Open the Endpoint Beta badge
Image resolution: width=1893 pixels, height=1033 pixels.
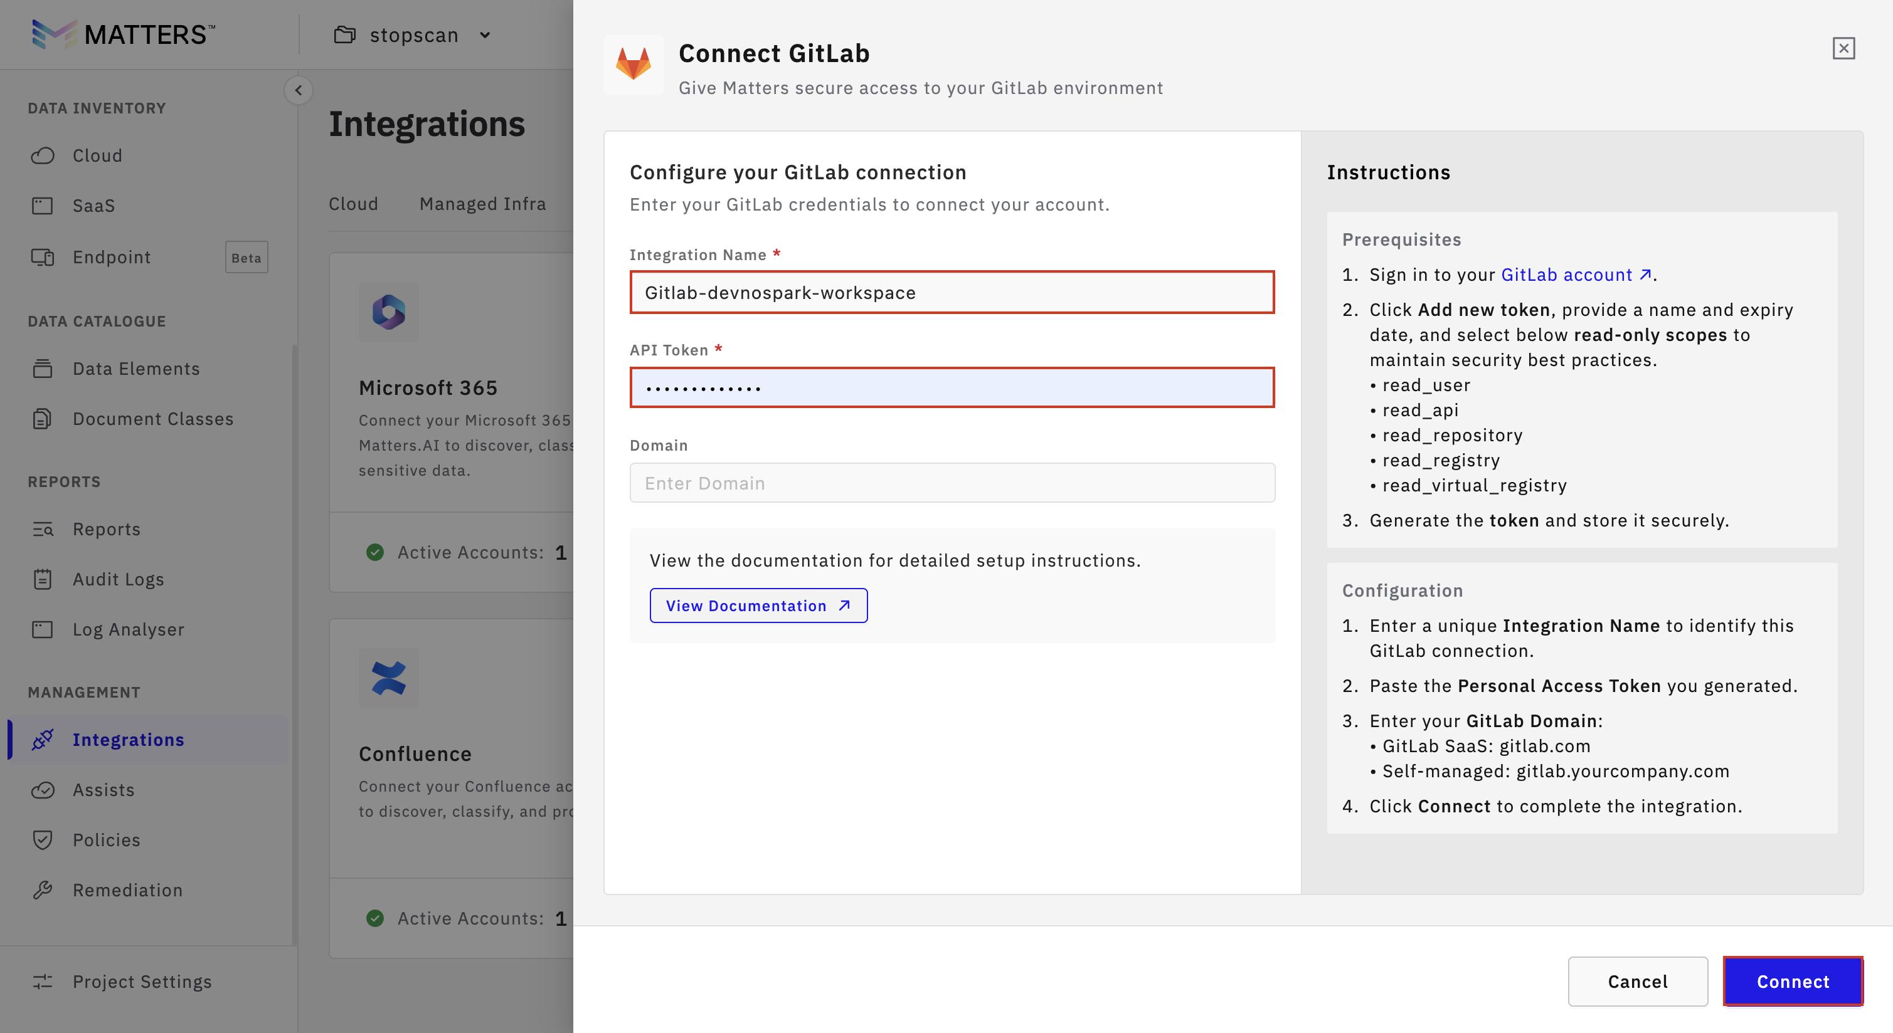click(246, 258)
